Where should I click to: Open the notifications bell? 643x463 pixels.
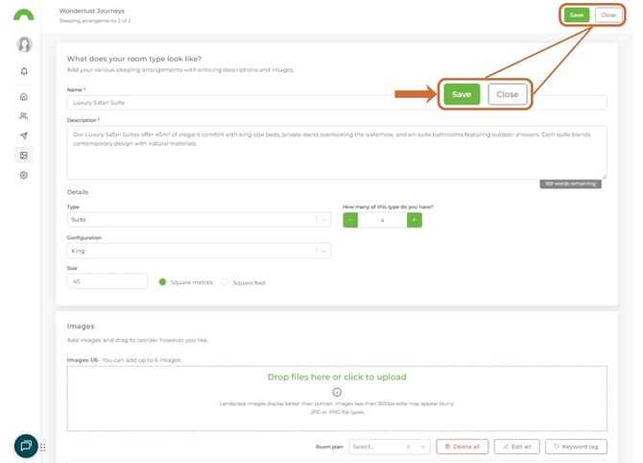coord(24,71)
